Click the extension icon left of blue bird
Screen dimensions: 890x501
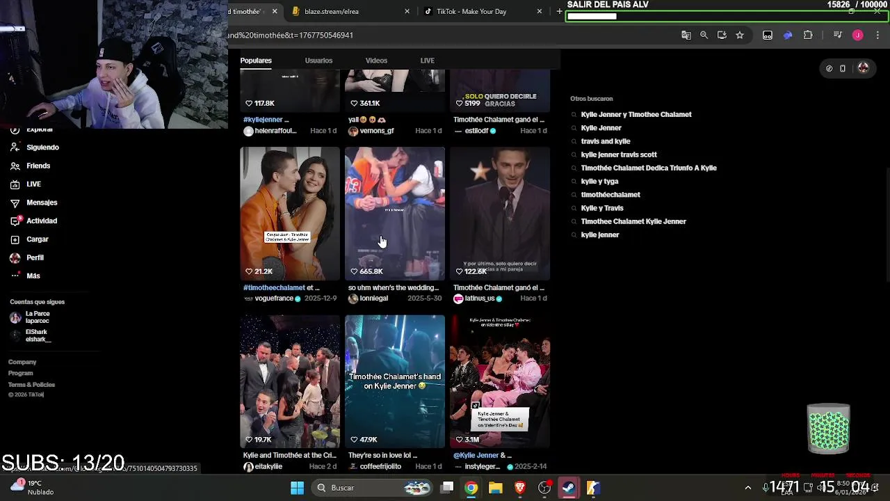[x=768, y=35]
